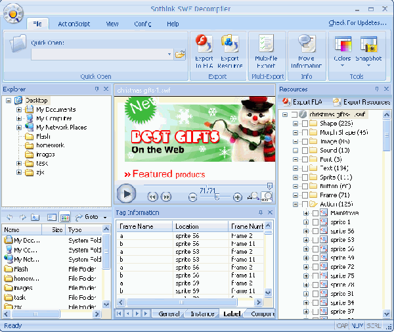Go up one folder level
This screenshot has height=332, width=394.
point(35,217)
